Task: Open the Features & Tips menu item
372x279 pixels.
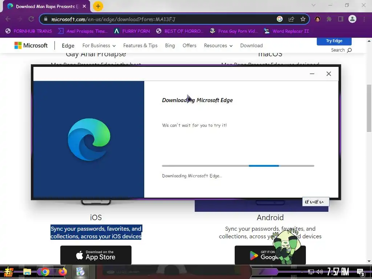Action: pyautogui.click(x=140, y=45)
